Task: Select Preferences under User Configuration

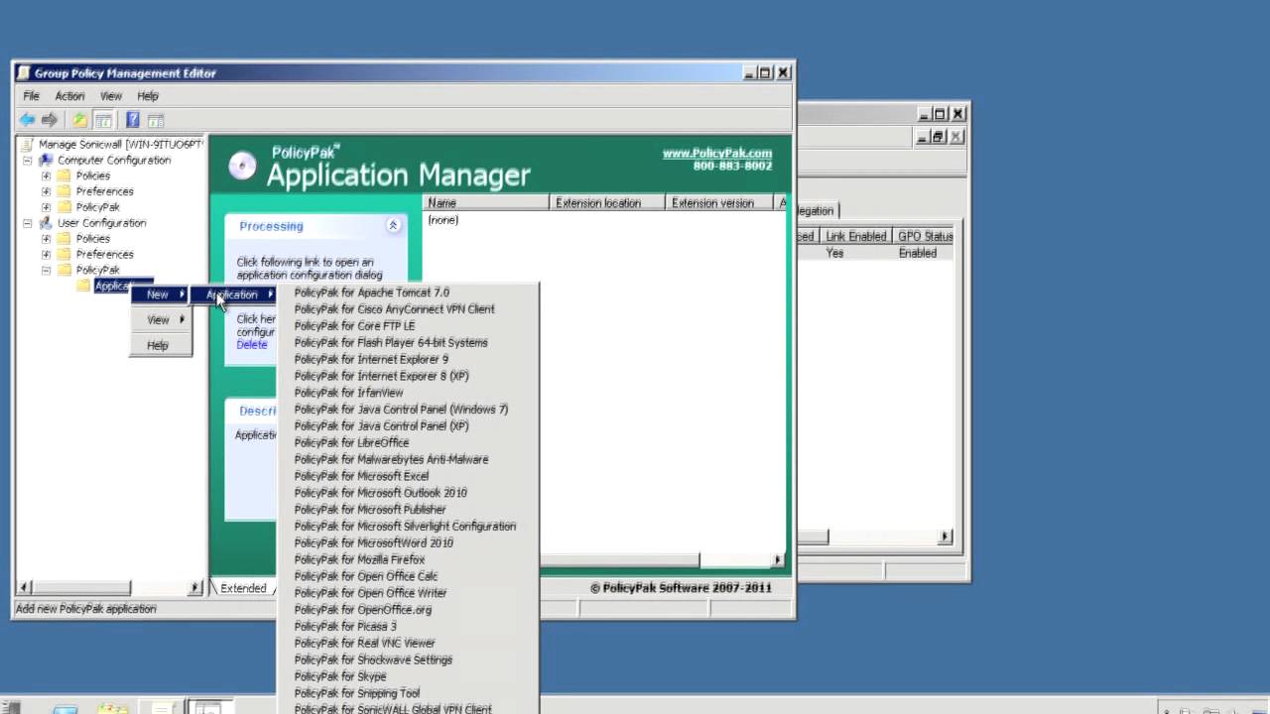Action: coord(104,255)
